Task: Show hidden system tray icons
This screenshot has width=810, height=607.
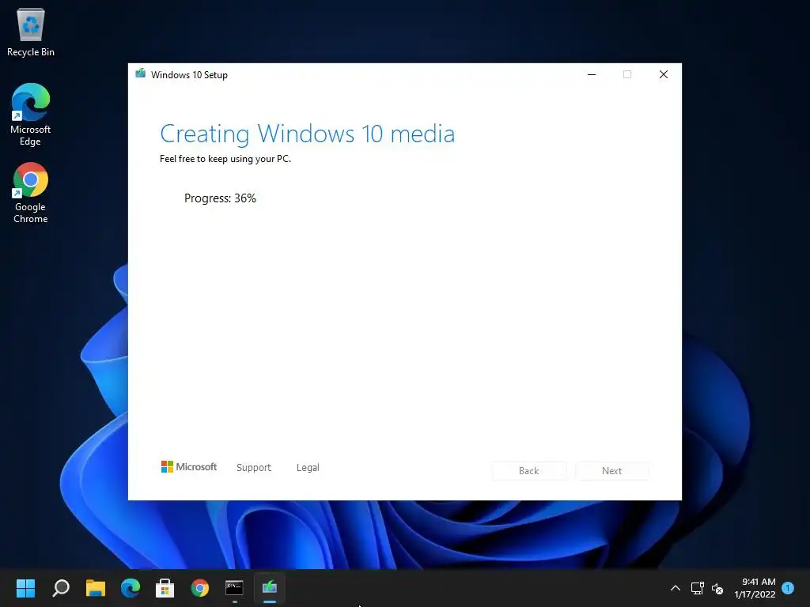Action: coord(676,588)
